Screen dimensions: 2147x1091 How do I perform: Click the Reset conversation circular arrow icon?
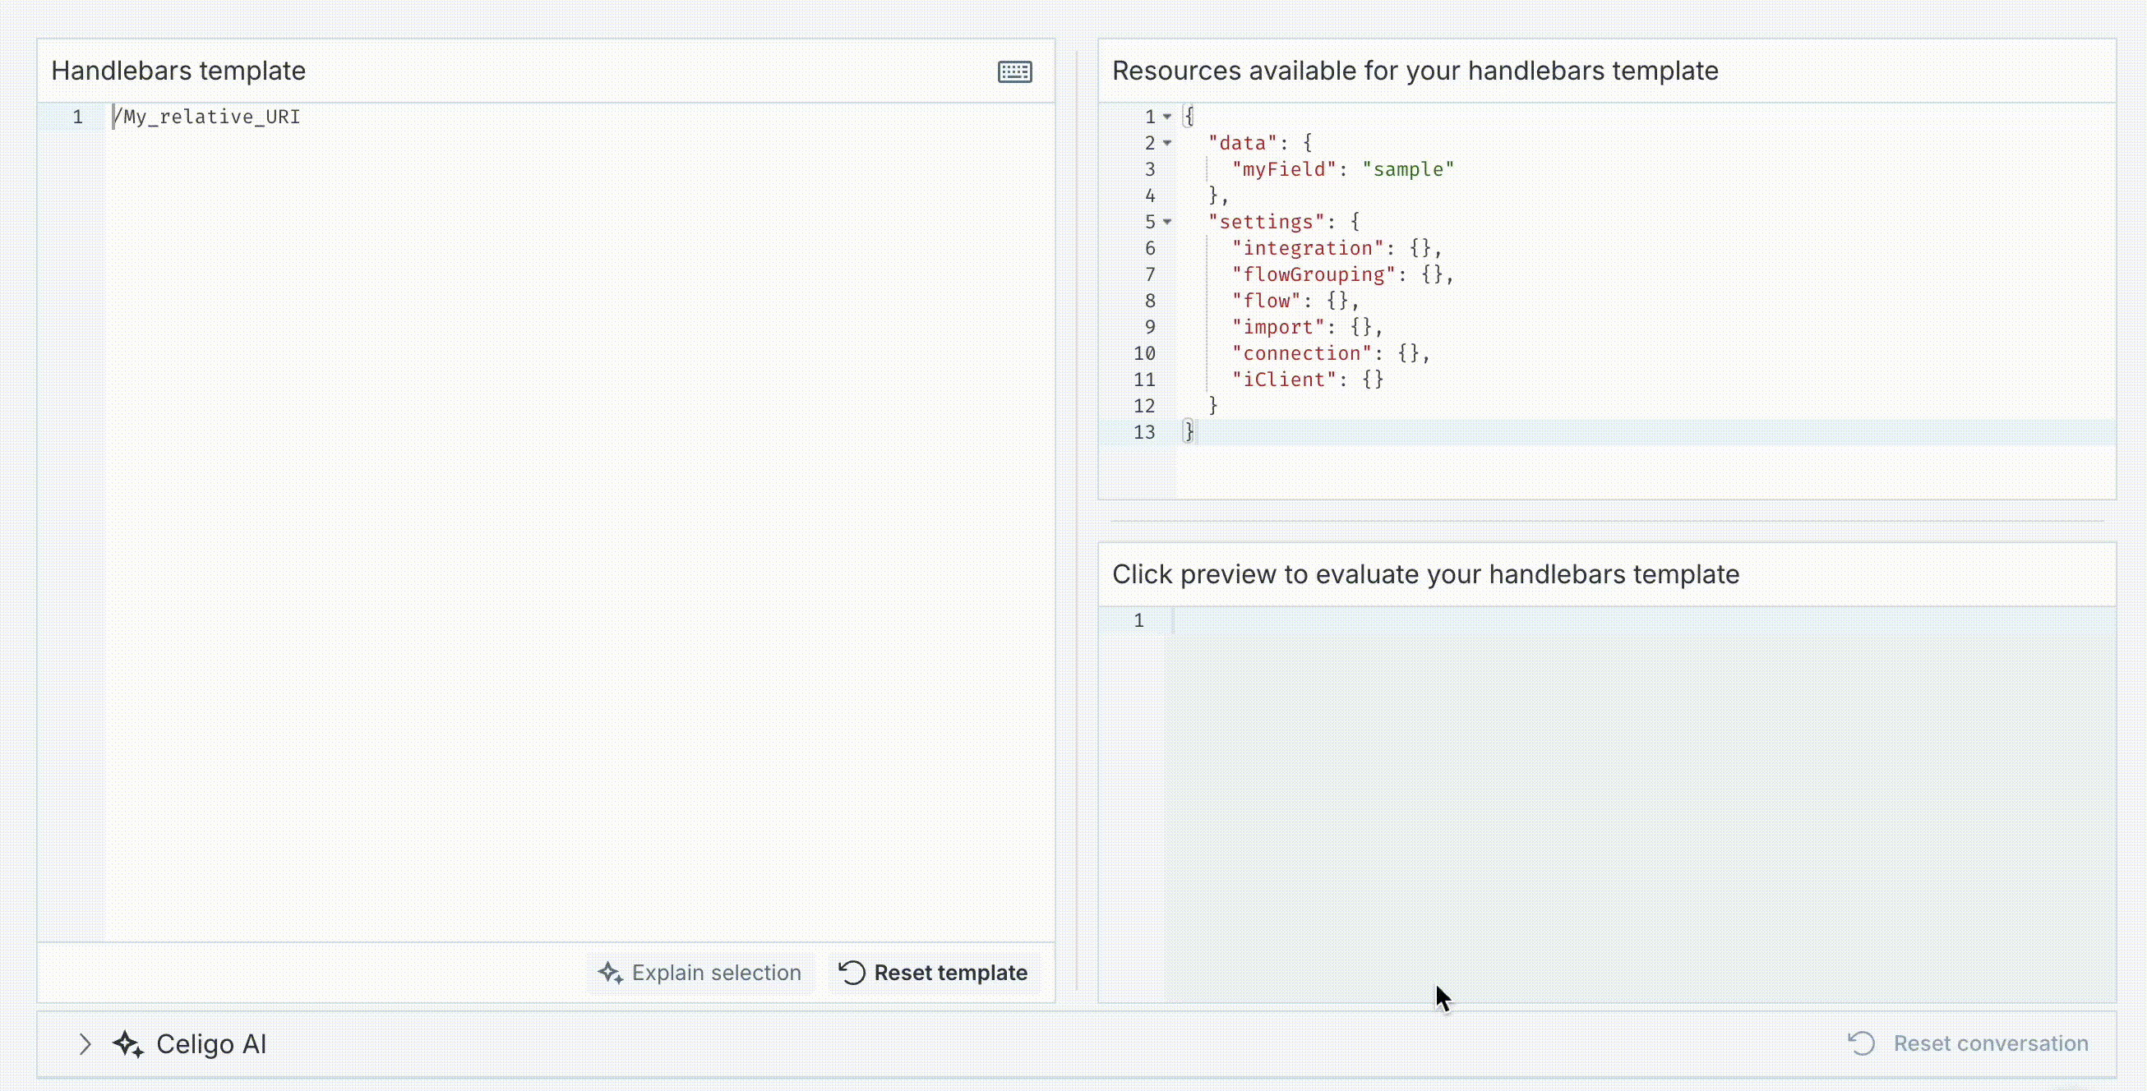click(1861, 1043)
